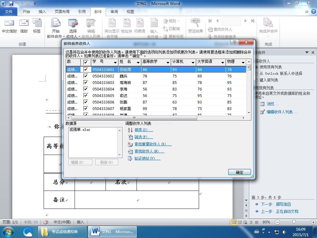Image resolution: width=317 pixels, height=238 pixels.
Task: Click 下一步: 撰写信函 link
Action: (276, 204)
